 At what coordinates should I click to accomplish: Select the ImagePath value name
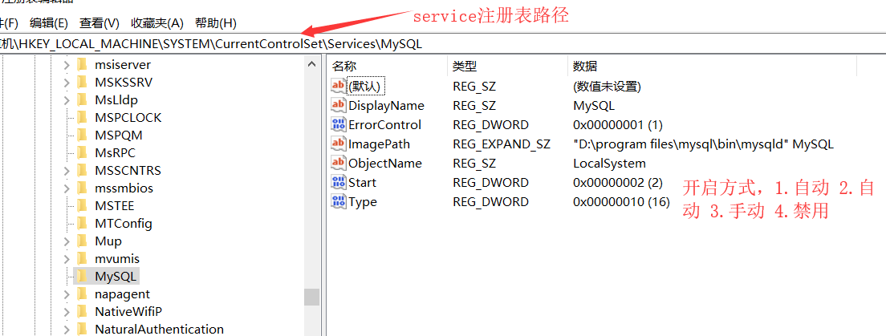point(379,144)
